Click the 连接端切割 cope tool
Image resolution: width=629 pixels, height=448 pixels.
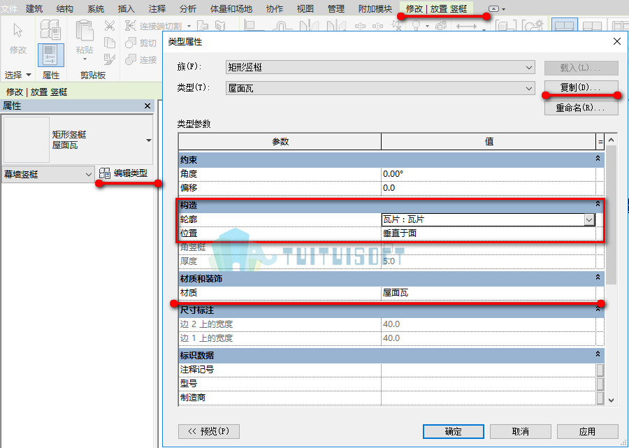tap(153, 26)
